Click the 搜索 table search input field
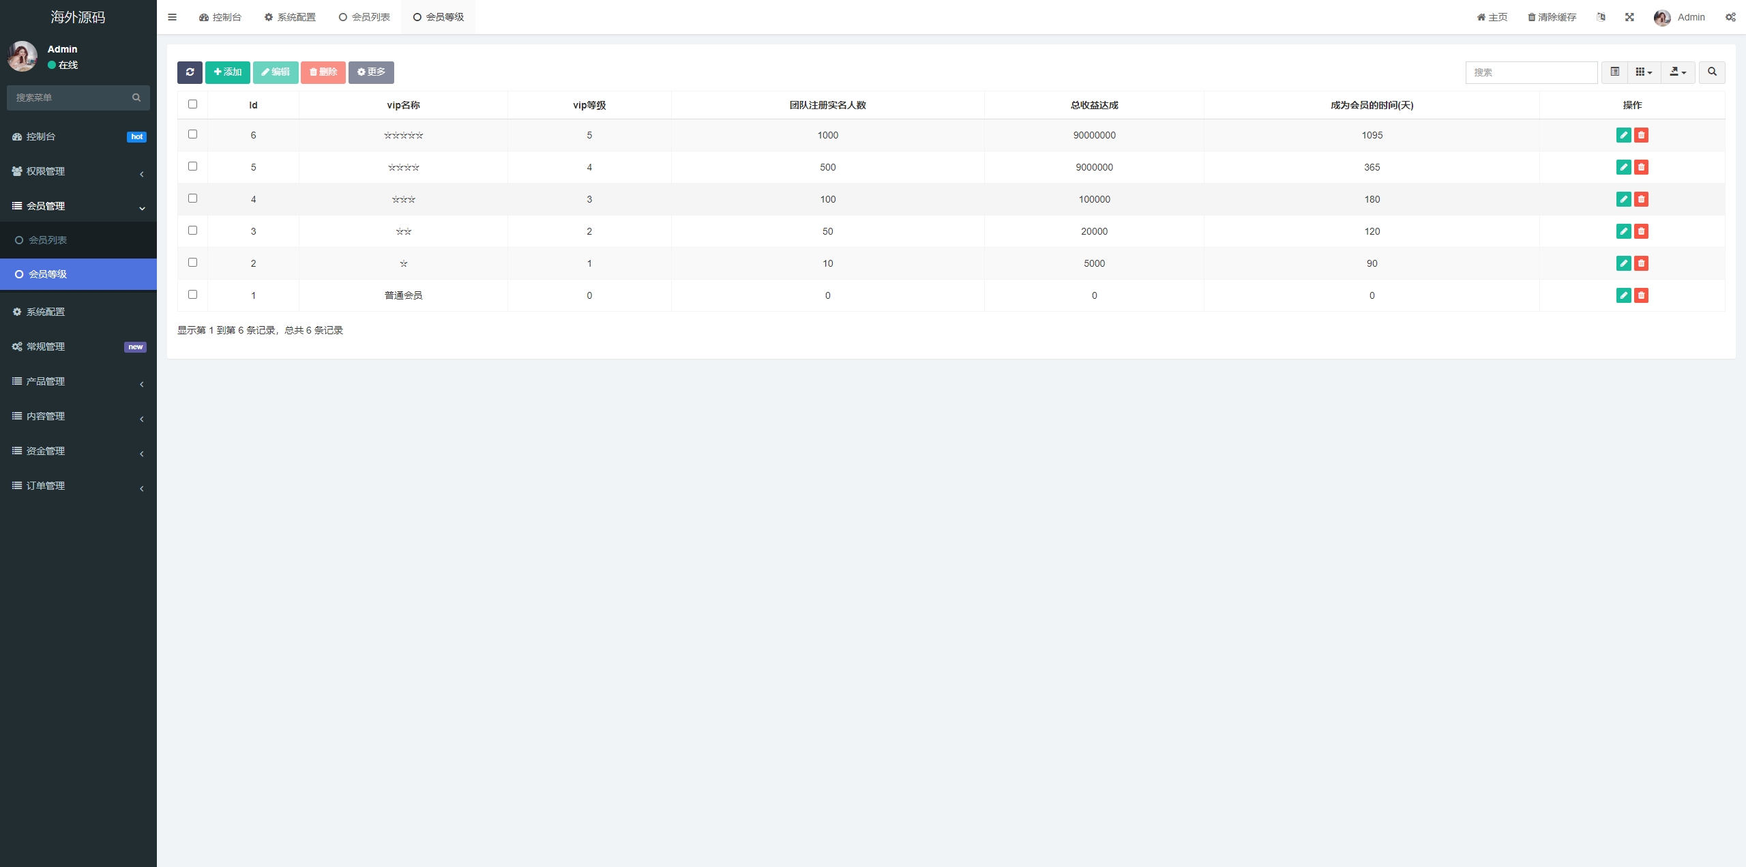The height and width of the screenshot is (867, 1746). [x=1531, y=72]
